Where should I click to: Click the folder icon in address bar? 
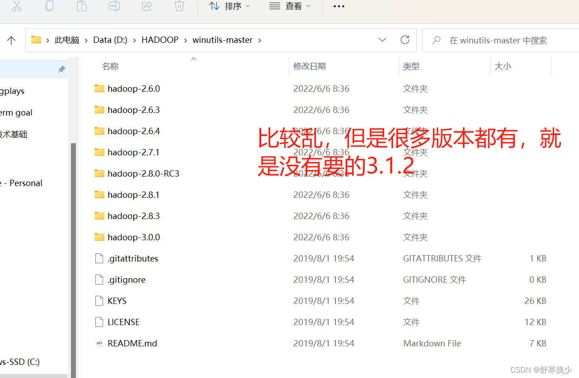[x=36, y=40]
